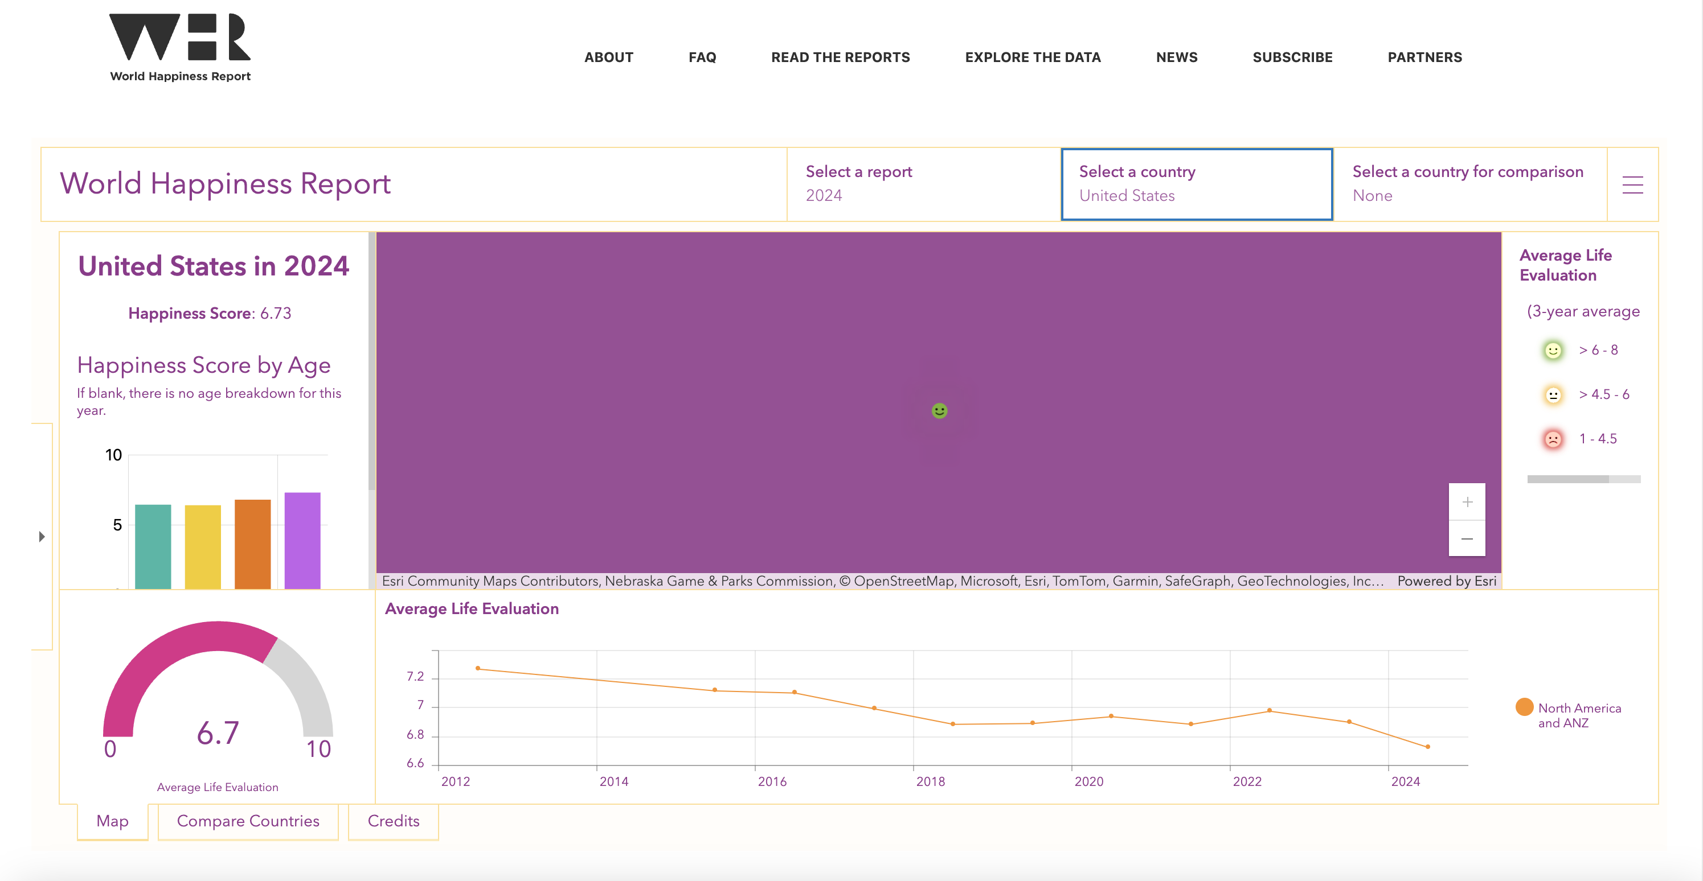1703x881 pixels.
Task: Open the Select a country dropdown
Action: coord(1196,184)
